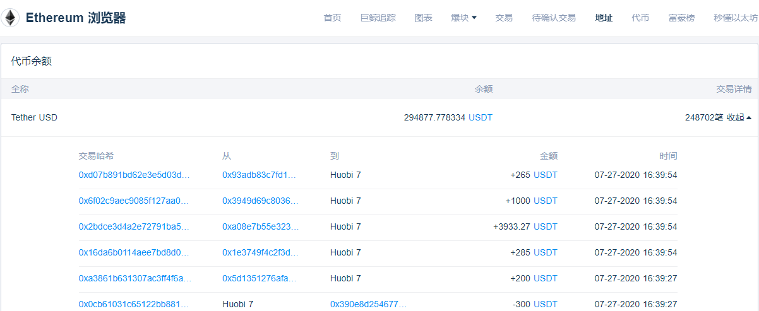Select the Tether USD token name
This screenshot has height=311, width=759.
(x=34, y=117)
